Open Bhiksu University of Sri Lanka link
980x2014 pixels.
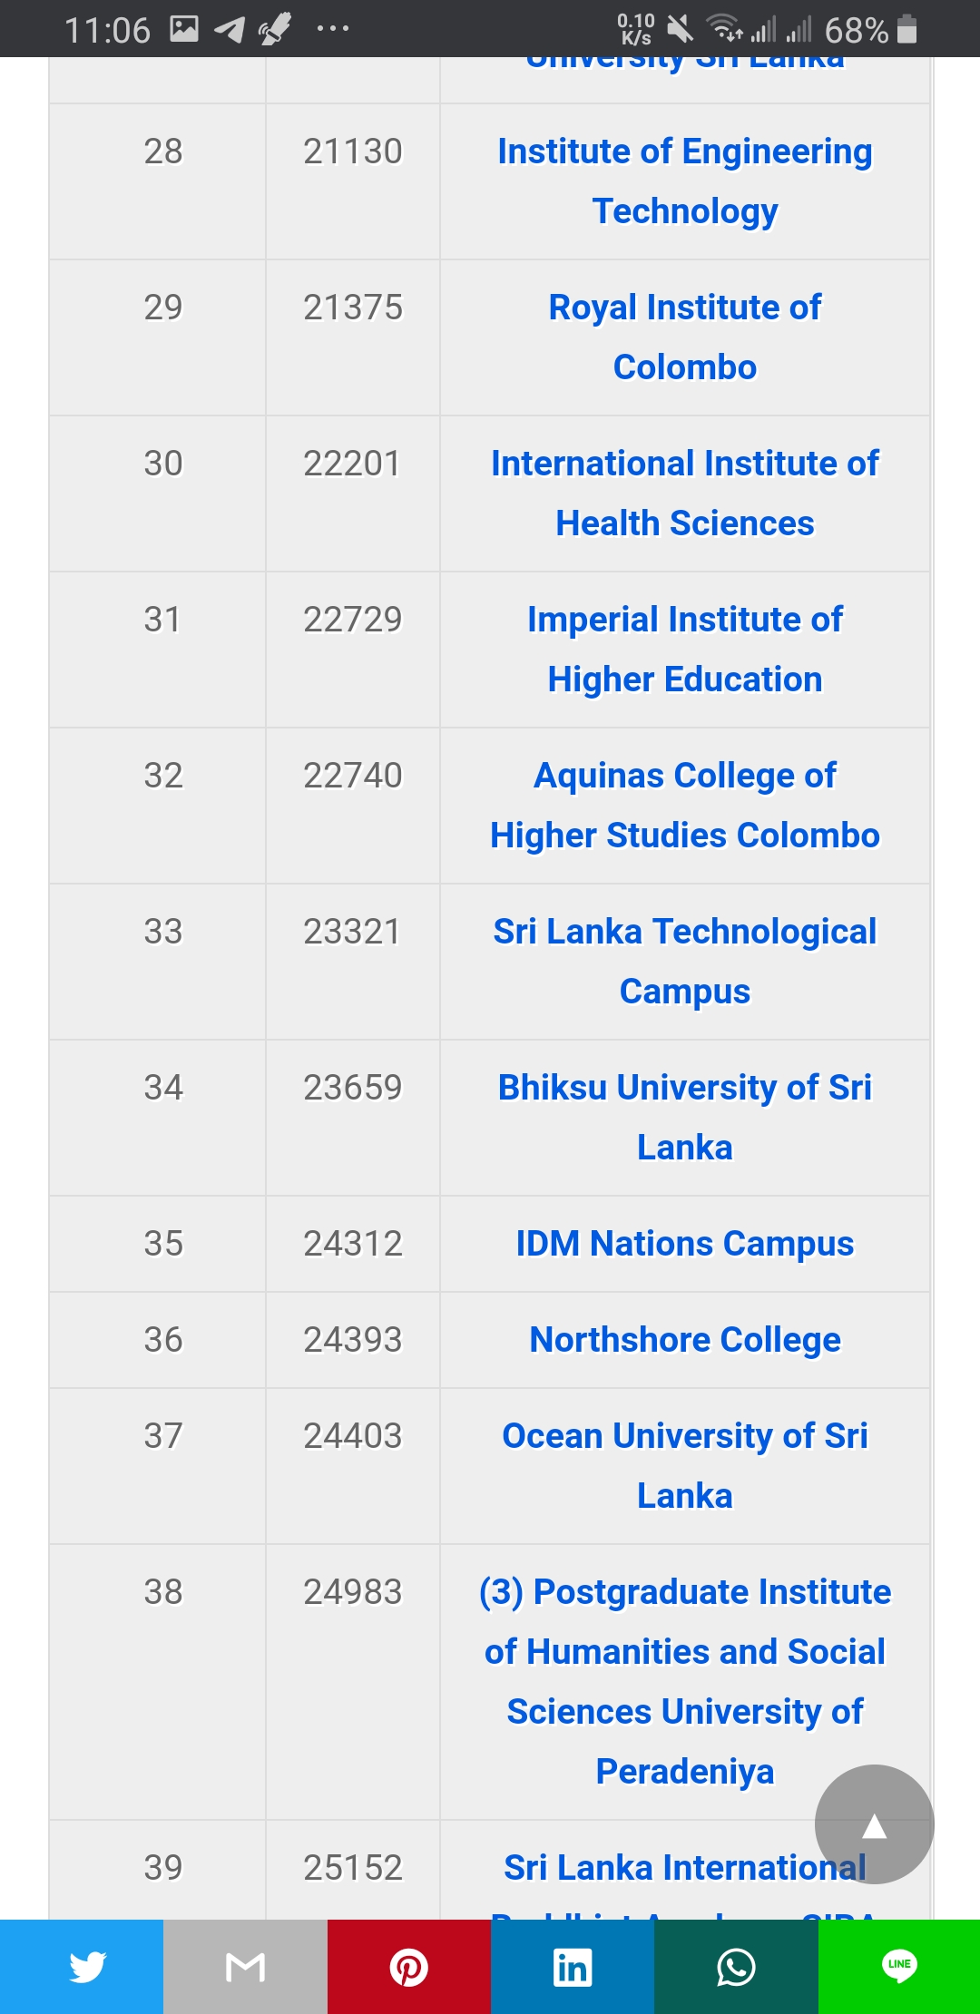pos(685,1118)
